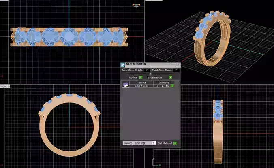The width and height of the screenshot is (274, 168).
Task: Collapse the totals section using the small round handle
Action: [150, 74]
